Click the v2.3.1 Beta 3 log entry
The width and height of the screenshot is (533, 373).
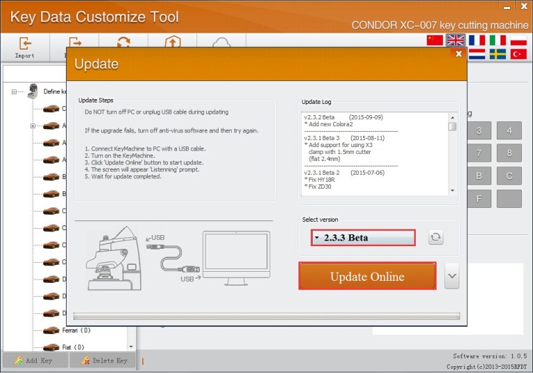344,138
